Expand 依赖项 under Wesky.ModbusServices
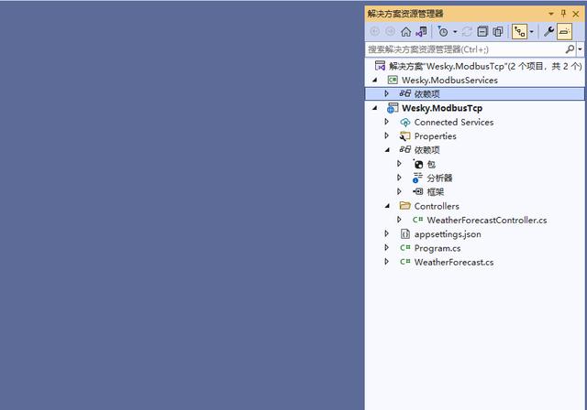The image size is (587, 410). coord(387,93)
